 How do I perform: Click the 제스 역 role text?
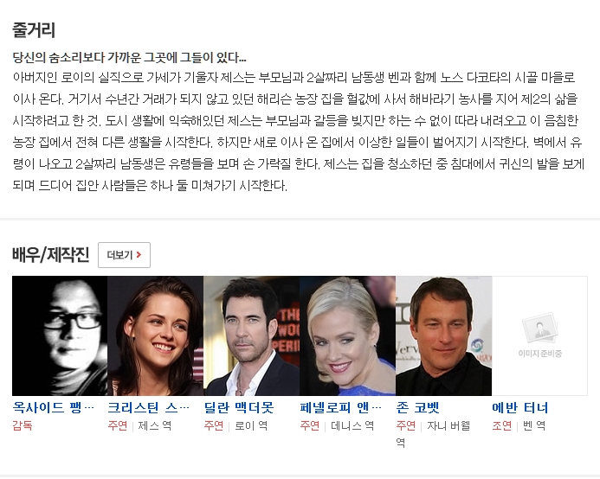(x=155, y=425)
